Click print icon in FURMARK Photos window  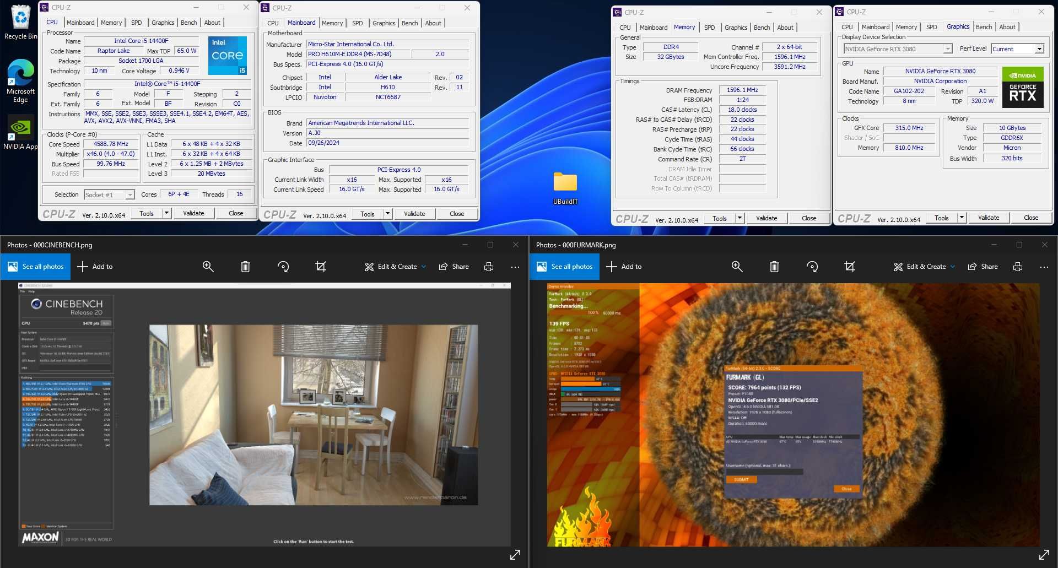tap(1018, 267)
